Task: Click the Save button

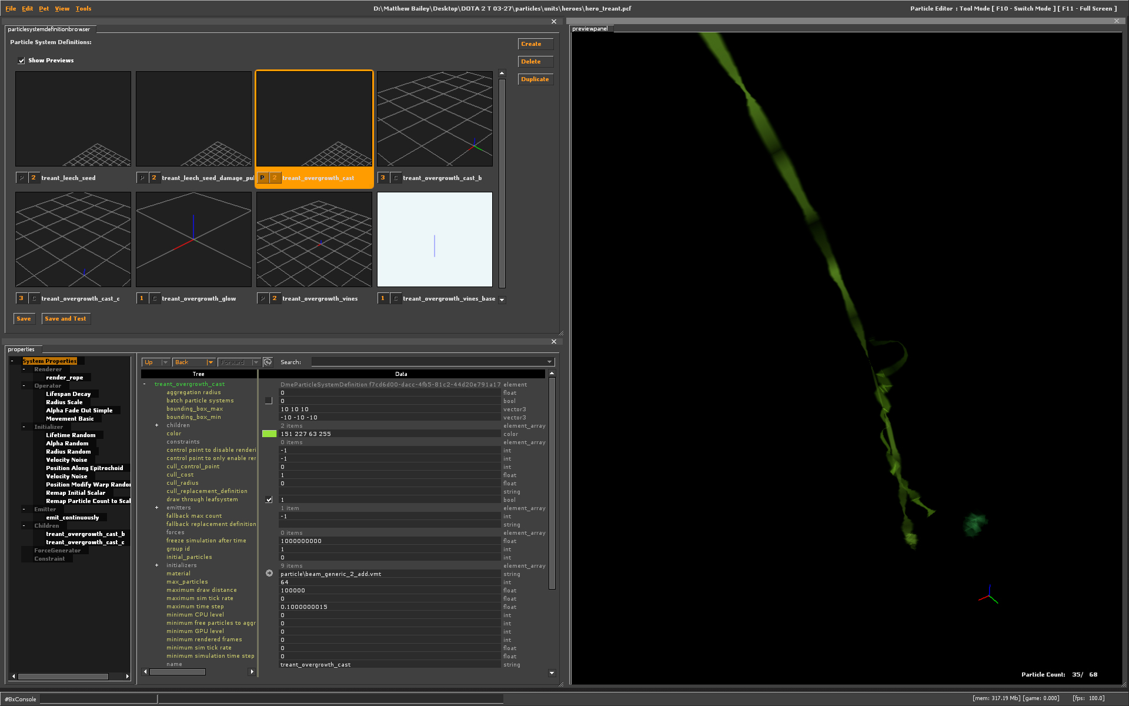Action: coord(24,319)
